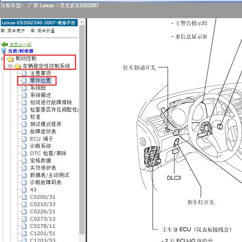The height and width of the screenshot is (242, 242).
Task: Click the 返回上一级 link
Action: click(20, 44)
